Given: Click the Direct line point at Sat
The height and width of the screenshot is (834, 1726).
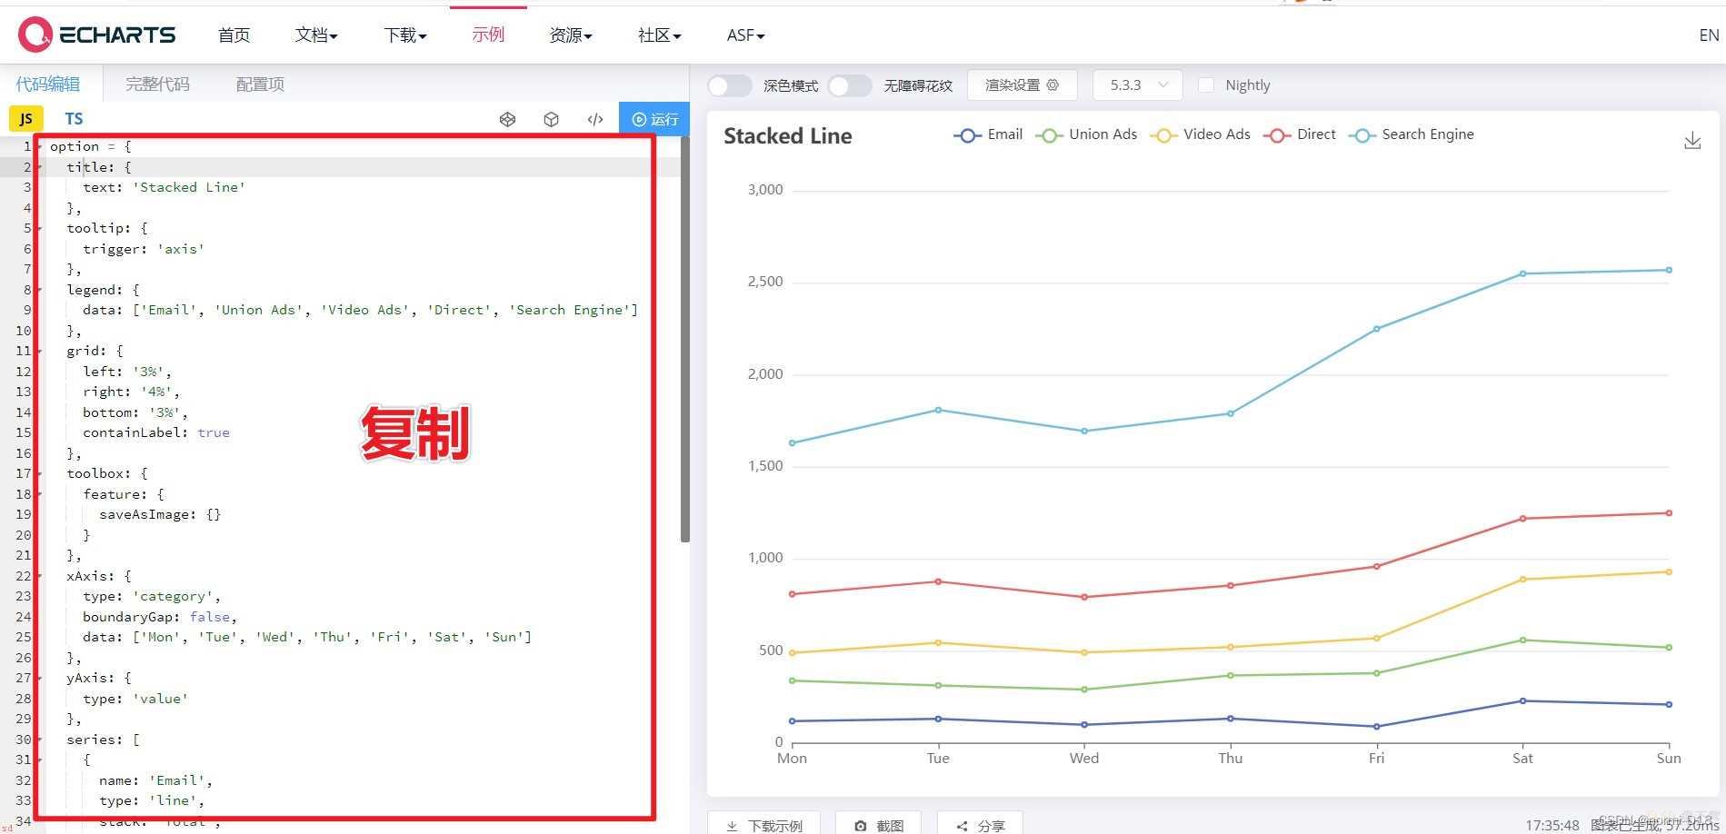Looking at the screenshot, I should click(1523, 519).
